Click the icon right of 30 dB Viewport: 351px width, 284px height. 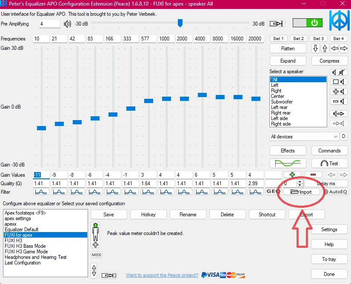[276, 23]
